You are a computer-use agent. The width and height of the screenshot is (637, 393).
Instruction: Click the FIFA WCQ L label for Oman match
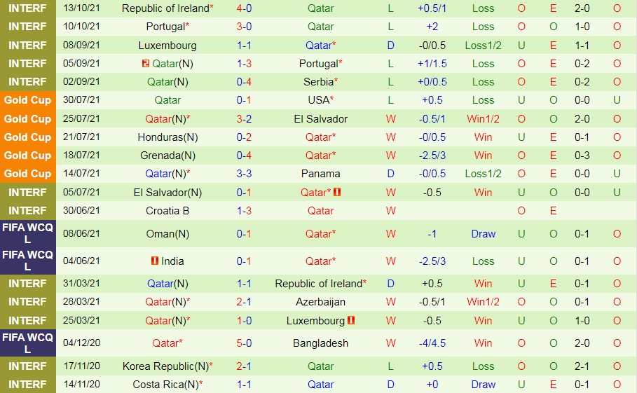[x=27, y=234]
